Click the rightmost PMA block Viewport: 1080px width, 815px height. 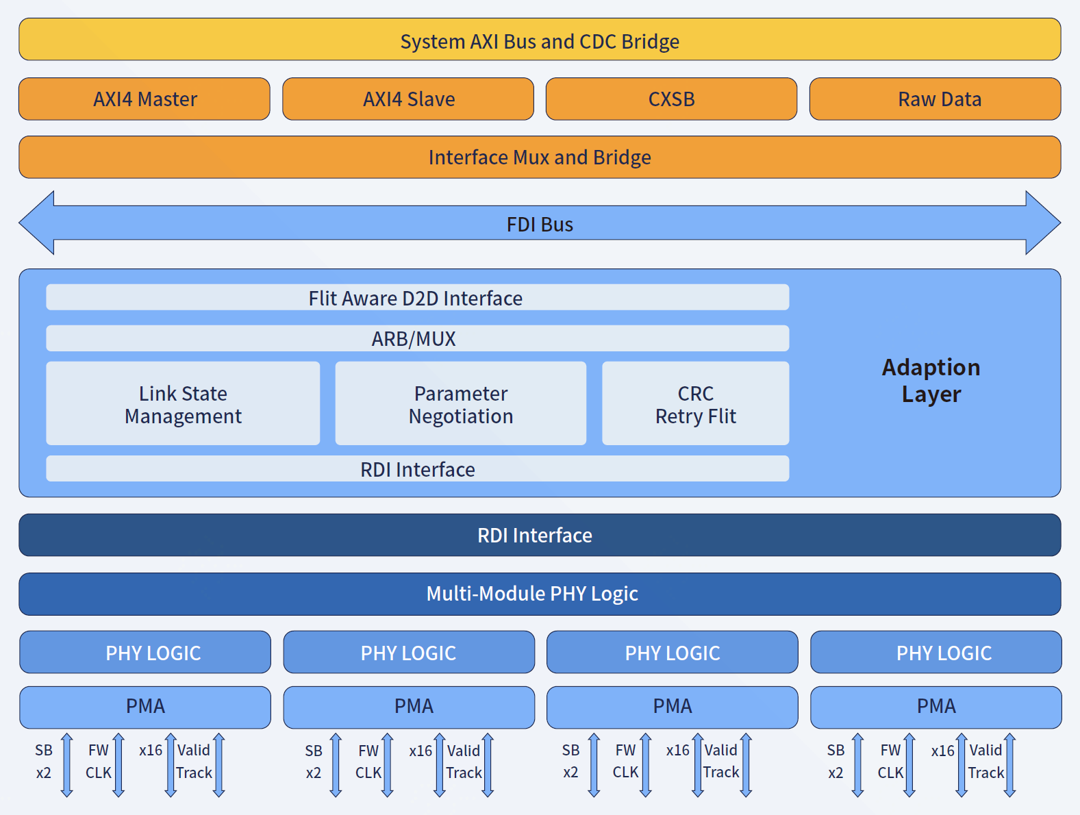point(935,707)
